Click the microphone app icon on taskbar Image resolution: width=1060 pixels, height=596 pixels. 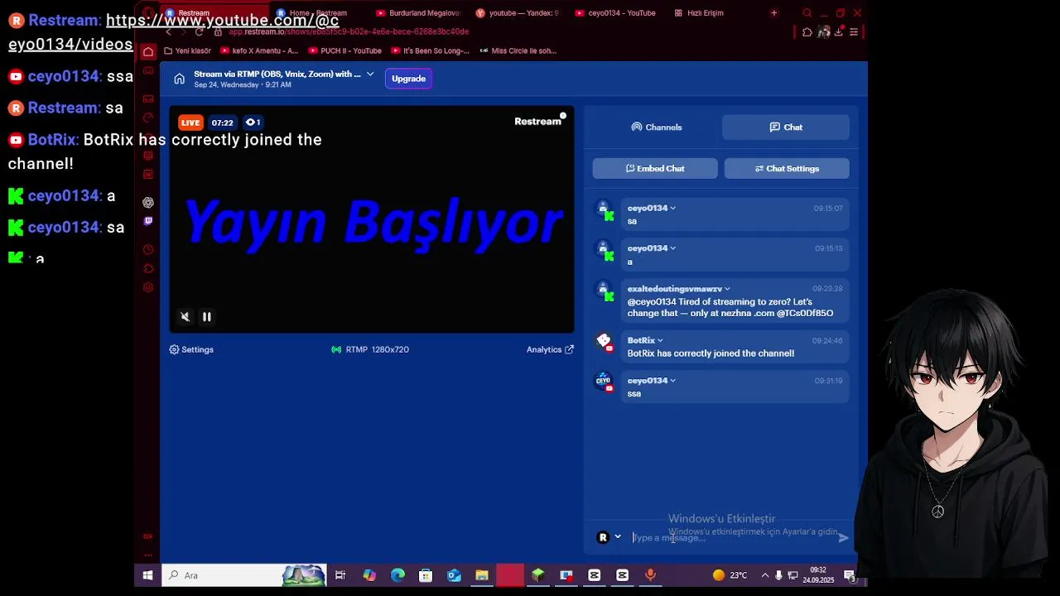(x=651, y=575)
